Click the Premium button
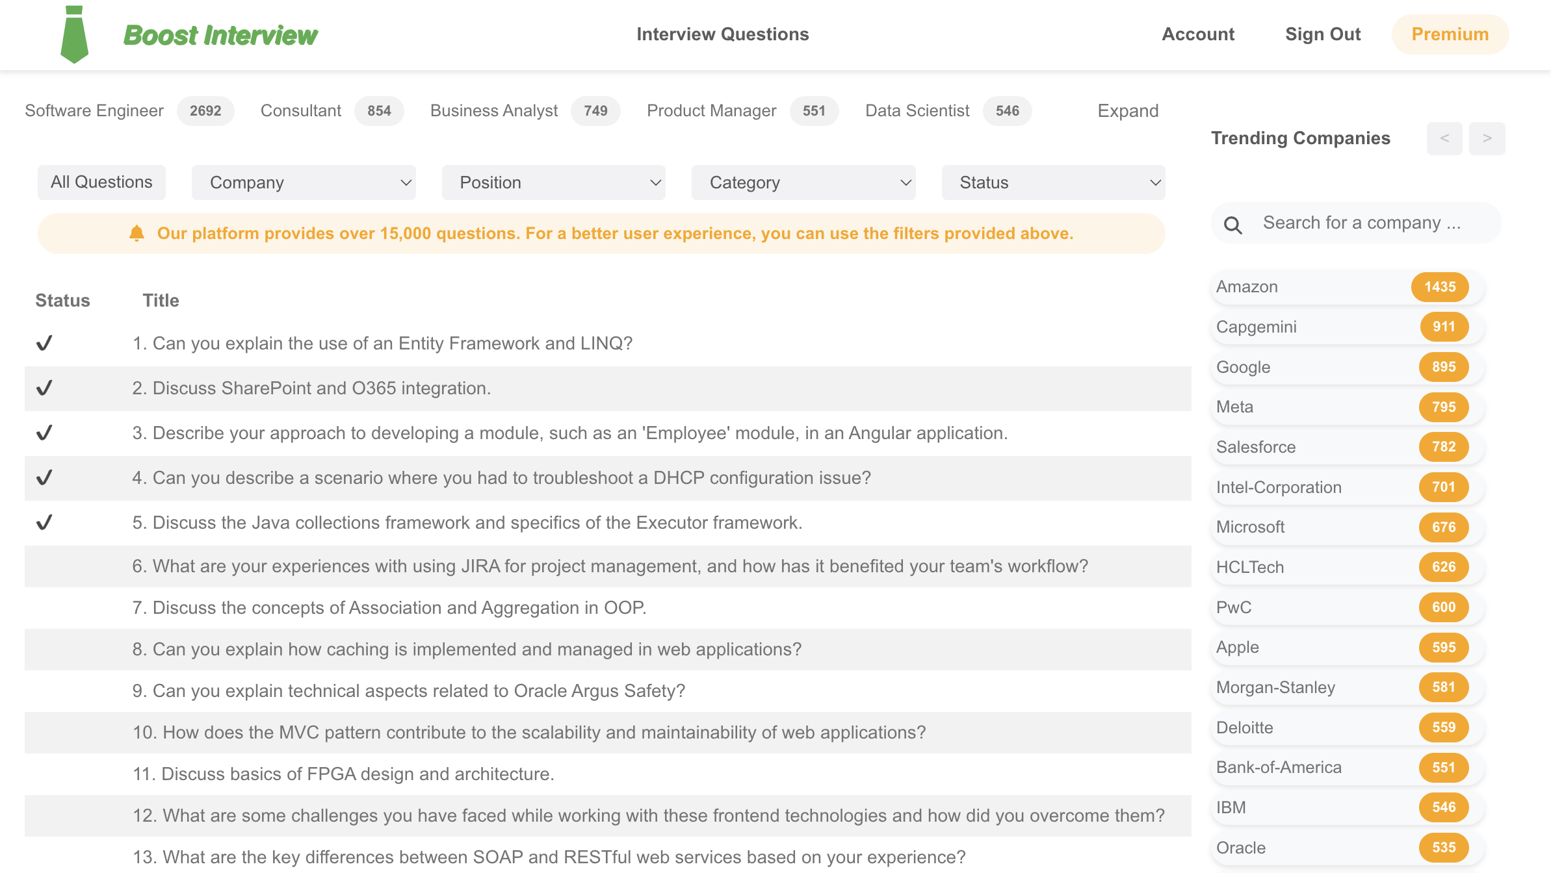1551x873 pixels. pos(1450,34)
